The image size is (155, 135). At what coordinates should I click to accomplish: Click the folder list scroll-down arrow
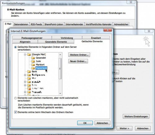click(x=60, y=94)
